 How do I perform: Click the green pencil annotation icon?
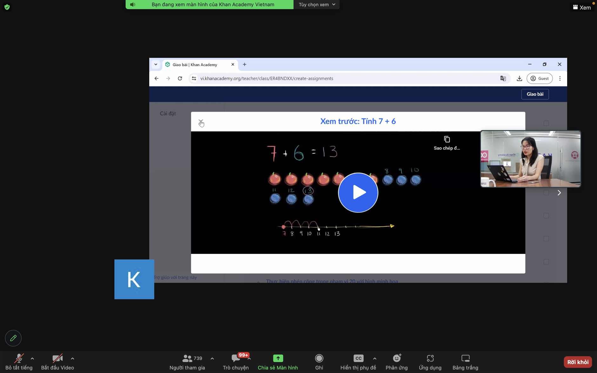click(x=13, y=338)
